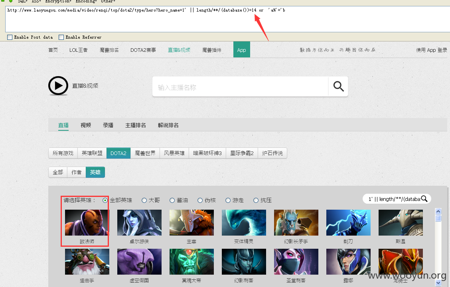
Task: Click the hero list scroll-down arrow
Action: tap(438, 283)
